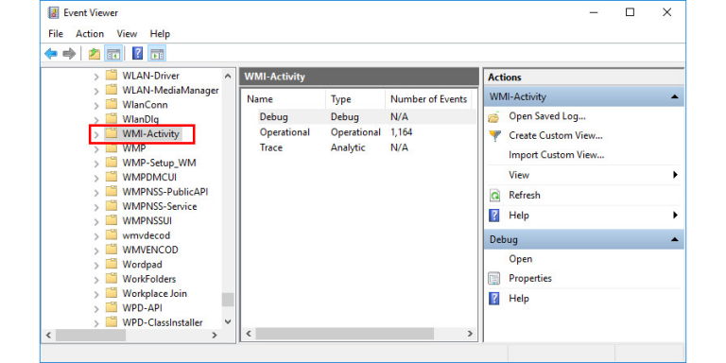Click the Event Viewer title bar icon
The image size is (726, 363).
53,12
